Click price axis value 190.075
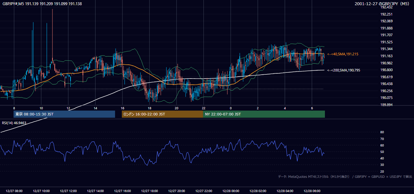 [386, 98]
